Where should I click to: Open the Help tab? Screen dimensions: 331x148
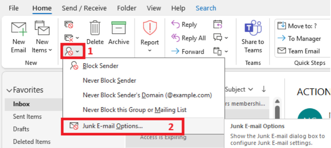[x=178, y=8]
